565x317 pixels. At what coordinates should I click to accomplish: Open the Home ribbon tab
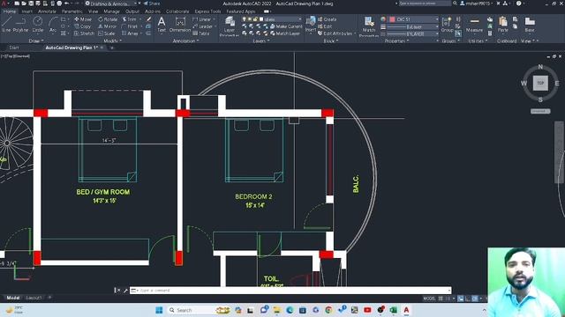pos(10,11)
